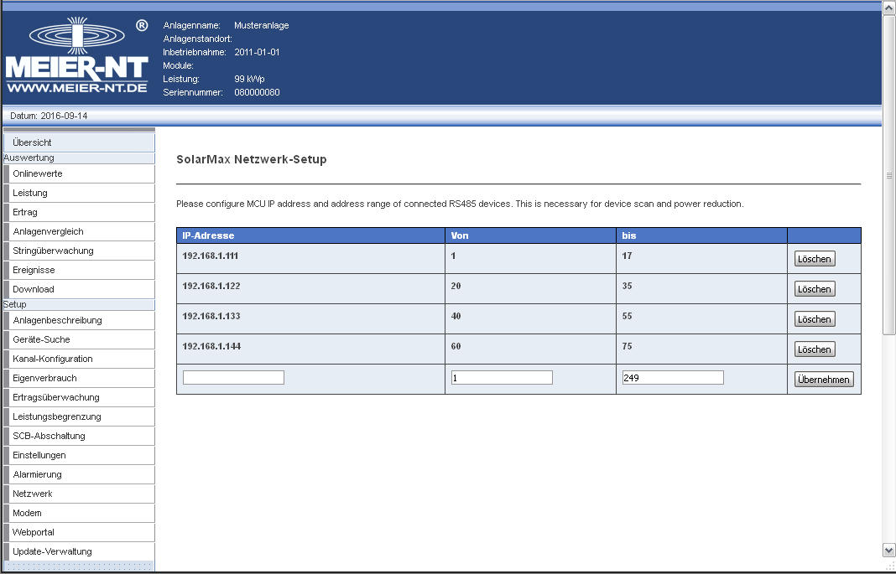This screenshot has width=896, height=574.
Task: Click the Inbetriebnahme date 2011-01-01
Action: point(258,52)
